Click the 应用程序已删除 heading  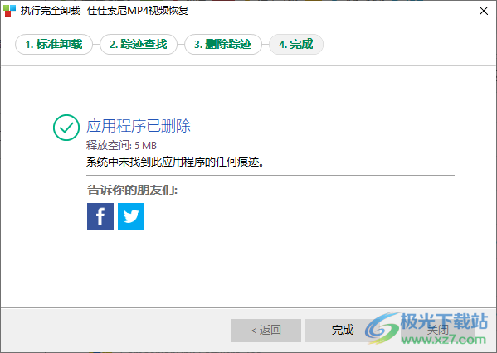tap(139, 126)
